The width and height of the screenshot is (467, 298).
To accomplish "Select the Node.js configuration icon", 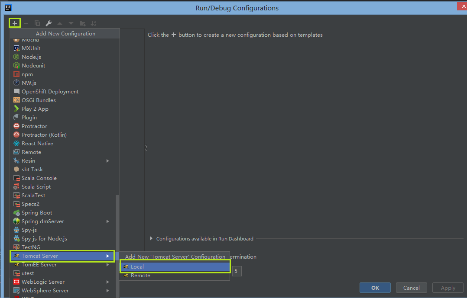I will point(16,57).
